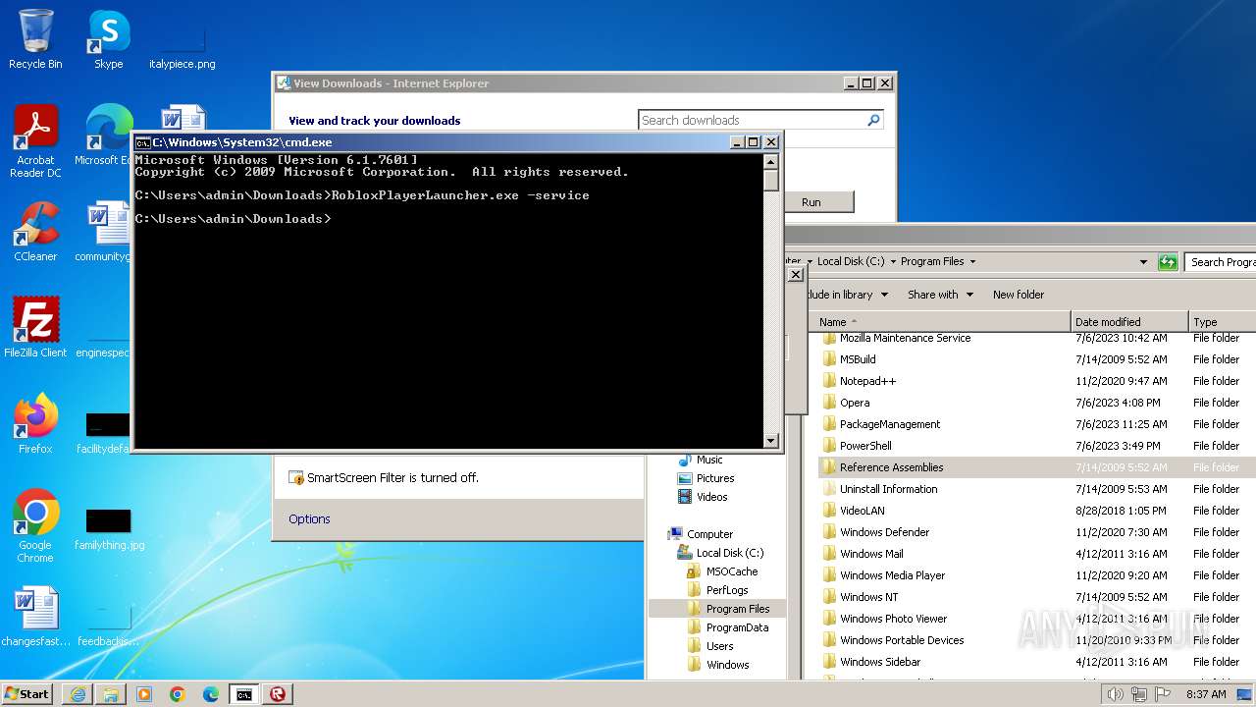This screenshot has width=1256, height=707.
Task: Sort by the Date modified column
Action: coord(1129,322)
